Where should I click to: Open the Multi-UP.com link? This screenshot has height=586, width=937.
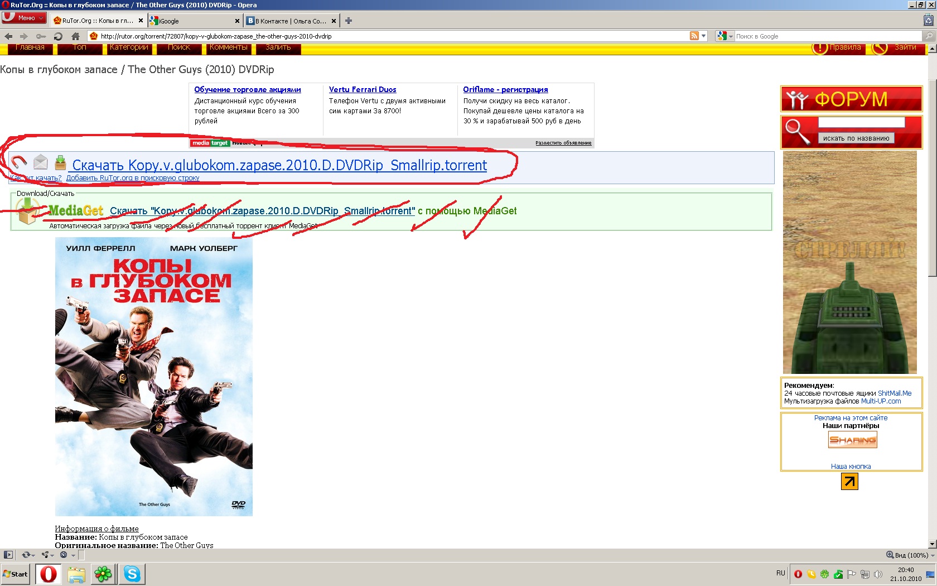click(x=881, y=401)
